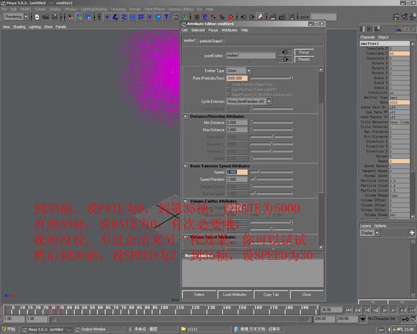Open the Rendering menu set dropdown

tap(15, 17)
